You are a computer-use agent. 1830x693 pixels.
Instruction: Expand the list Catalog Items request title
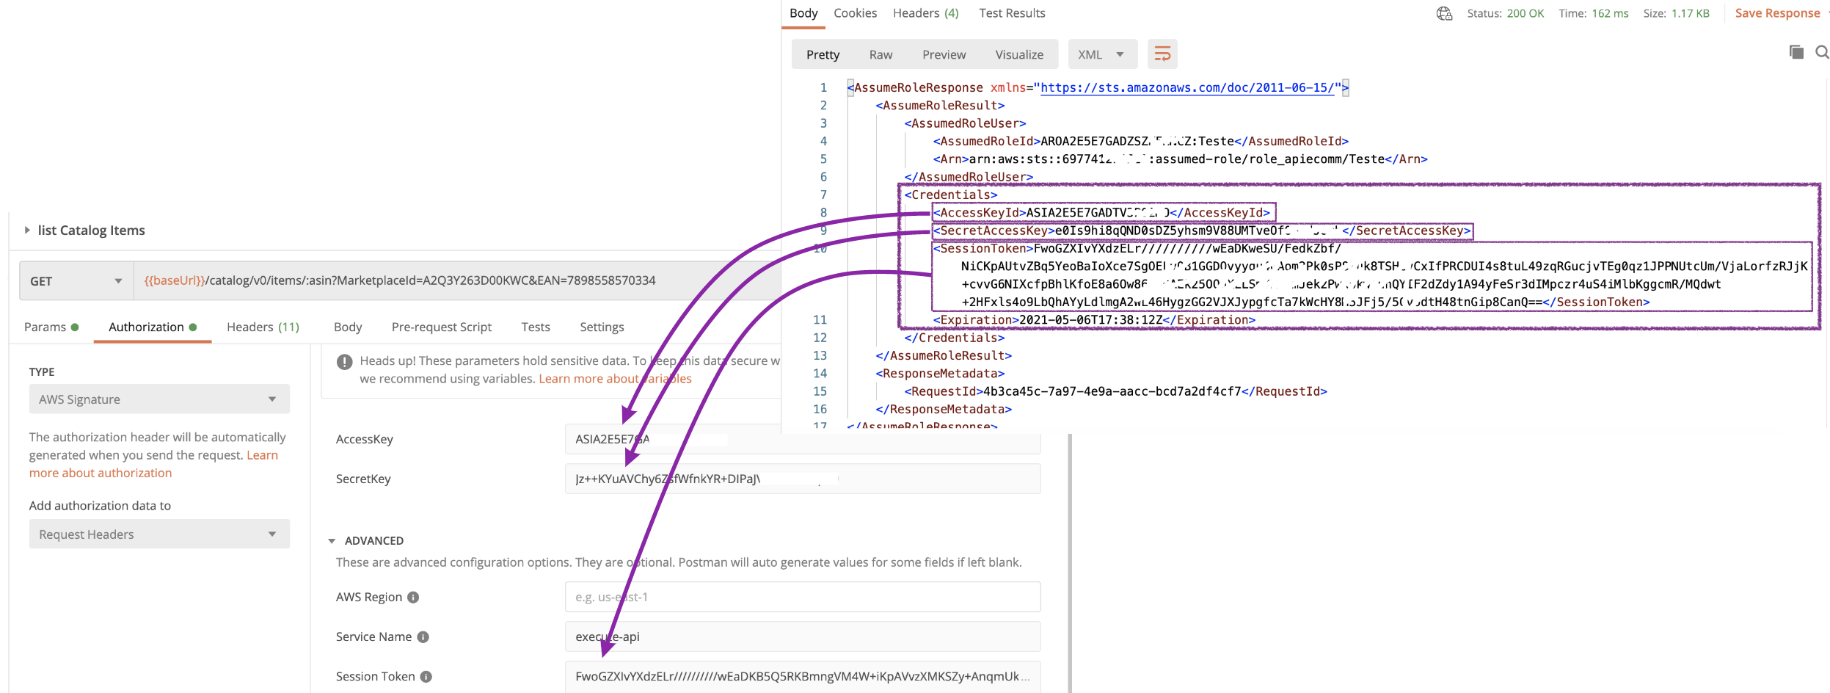[x=27, y=231]
